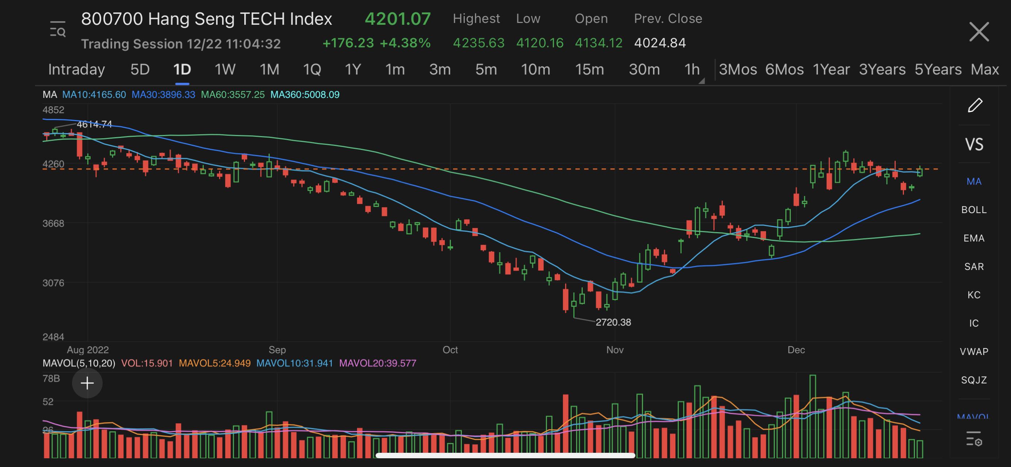Select the 1Y timeframe tab
This screenshot has height=467, width=1011.
tap(352, 69)
